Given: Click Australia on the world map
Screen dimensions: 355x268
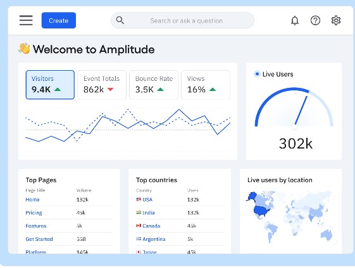Looking at the screenshot, I should click(327, 235).
